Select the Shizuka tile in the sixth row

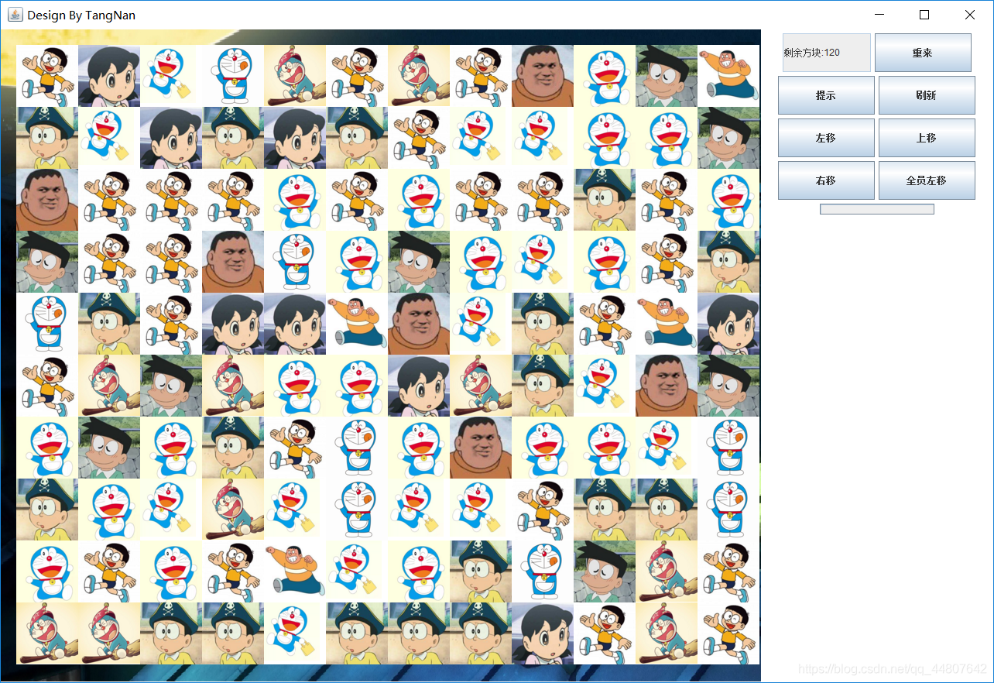point(419,386)
